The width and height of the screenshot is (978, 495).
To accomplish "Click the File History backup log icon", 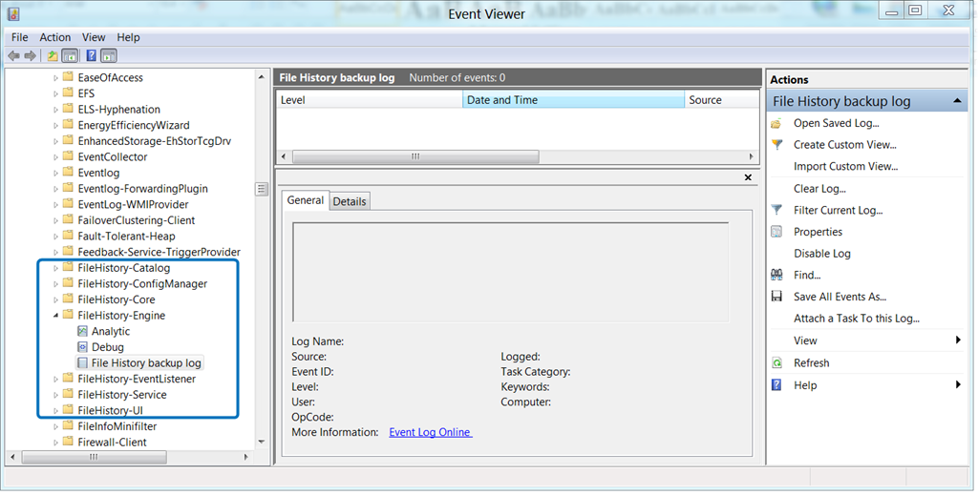I will click(82, 363).
